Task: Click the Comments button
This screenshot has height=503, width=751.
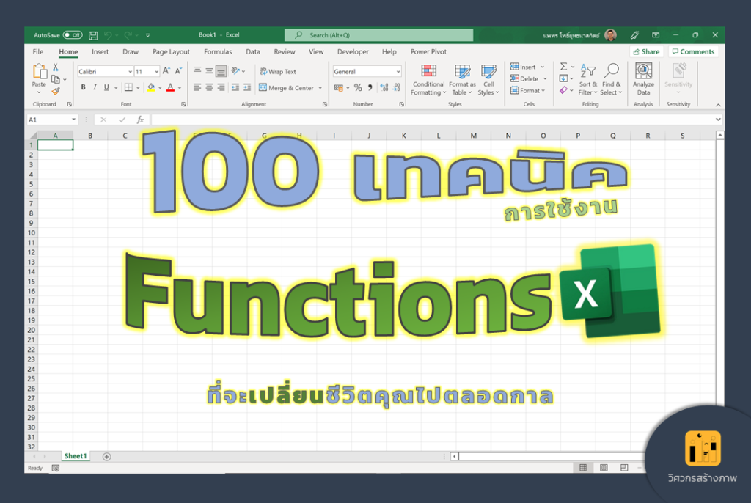Action: 693,52
